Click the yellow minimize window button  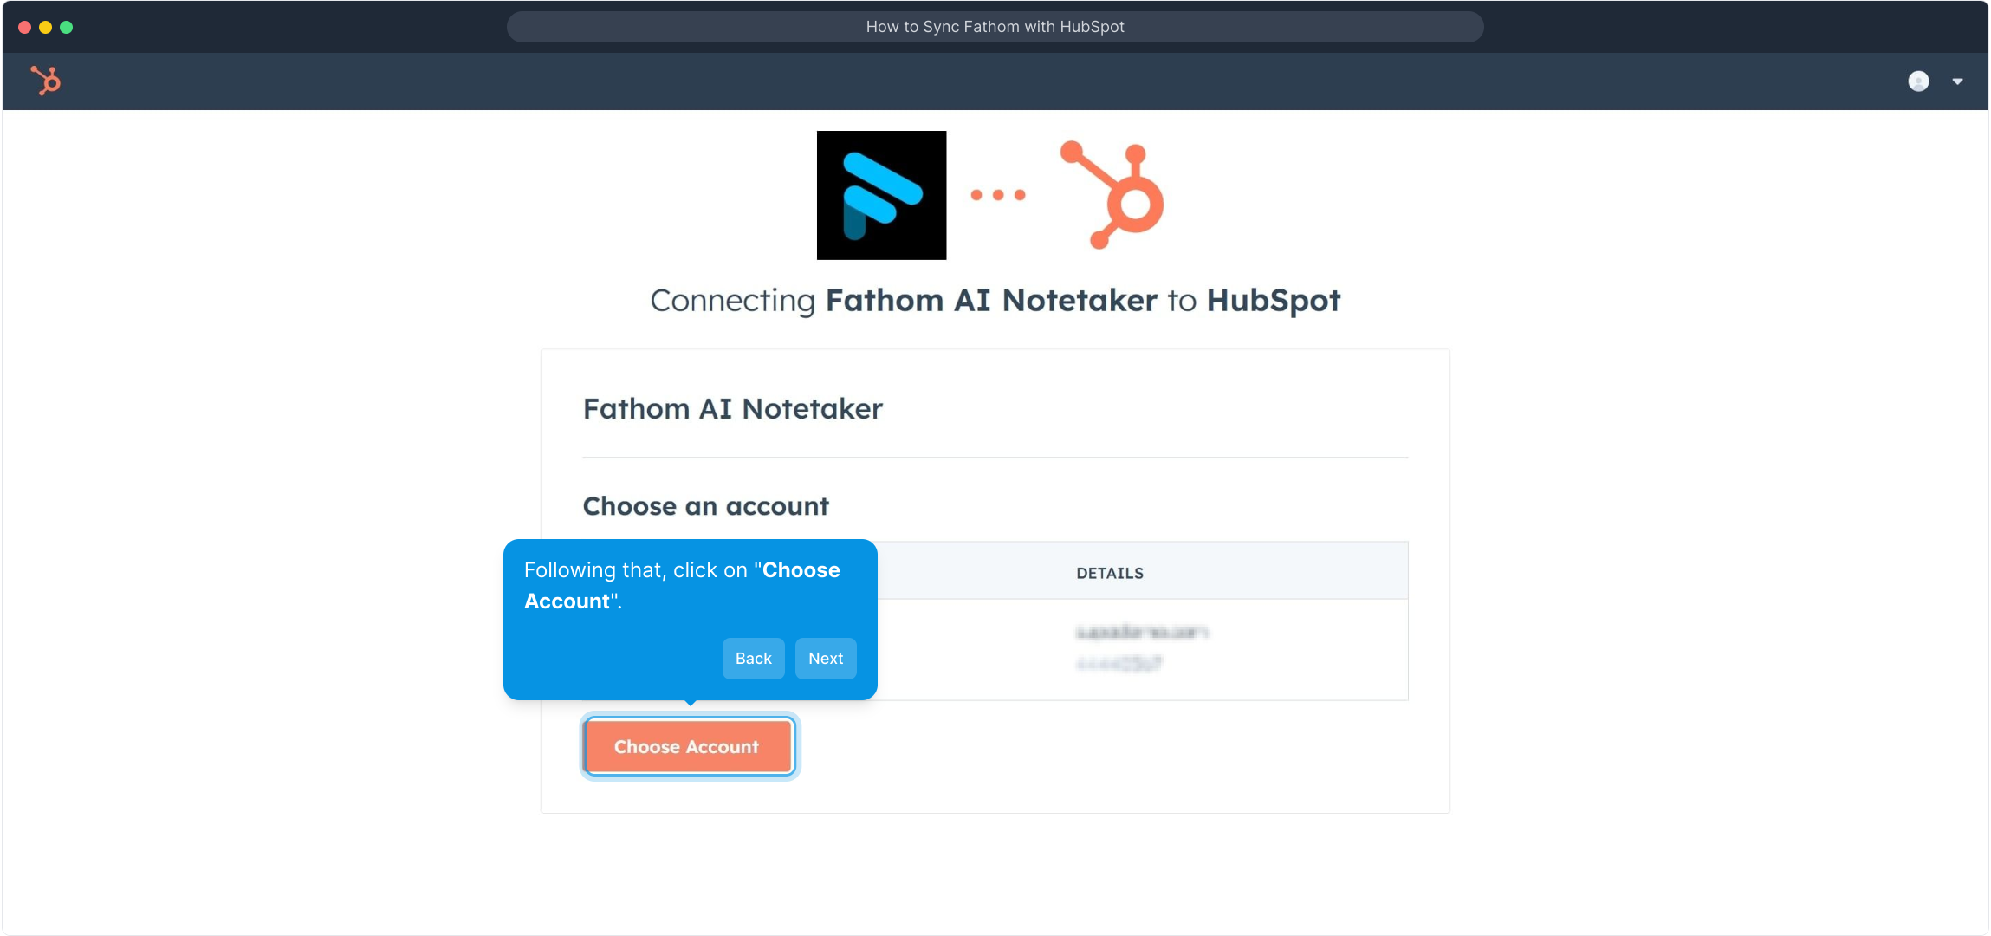pos(46,27)
